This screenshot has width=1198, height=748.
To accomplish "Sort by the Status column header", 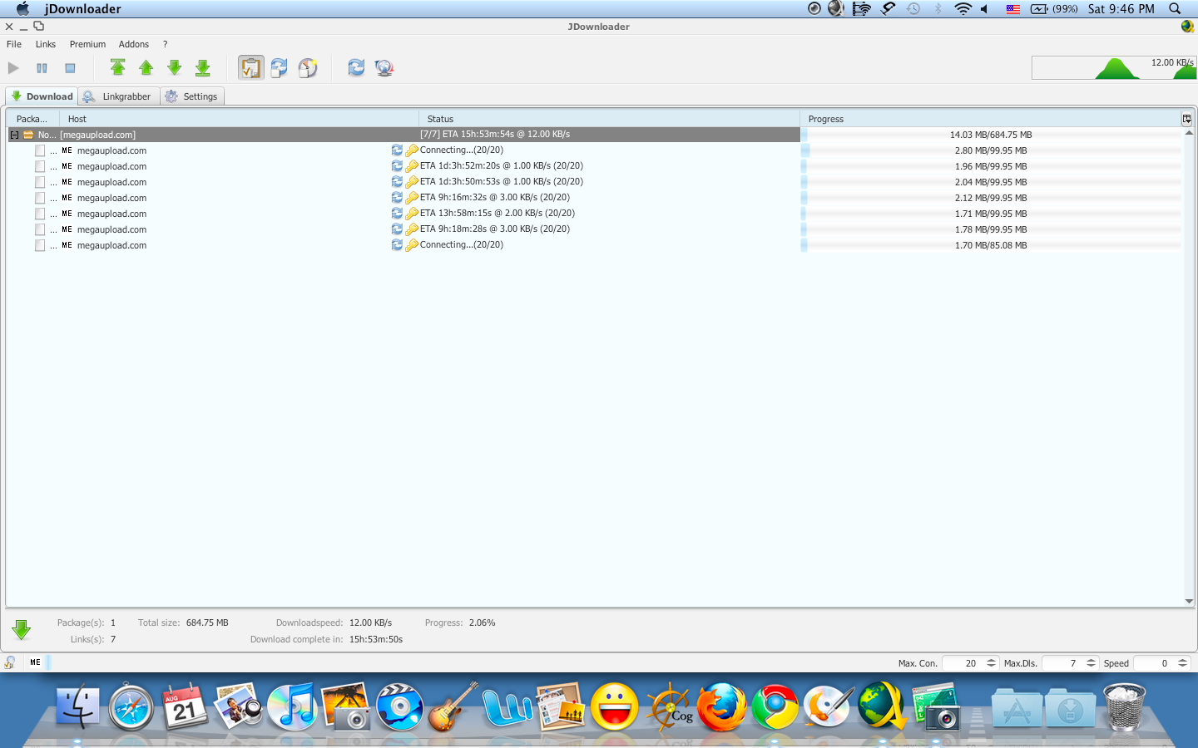I will point(608,119).
